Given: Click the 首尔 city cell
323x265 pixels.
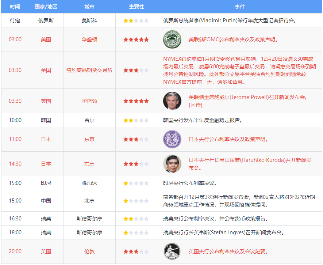Looking at the screenshot, I should pyautogui.click(x=89, y=120).
